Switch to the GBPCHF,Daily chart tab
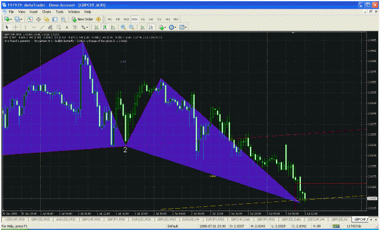The height and width of the screenshot is (230, 380). click(240, 219)
